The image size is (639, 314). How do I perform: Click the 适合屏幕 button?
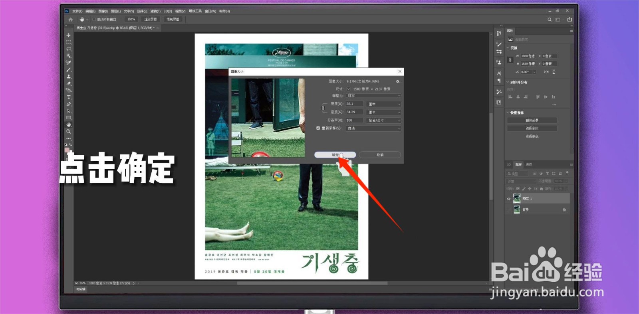pyautogui.click(x=151, y=19)
